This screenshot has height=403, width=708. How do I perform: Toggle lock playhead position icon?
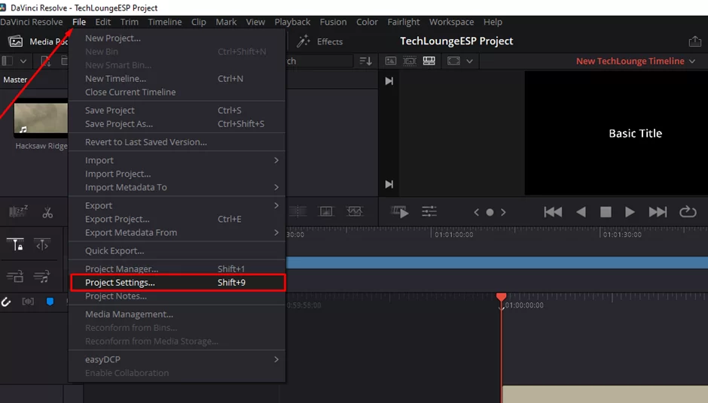click(x=15, y=244)
